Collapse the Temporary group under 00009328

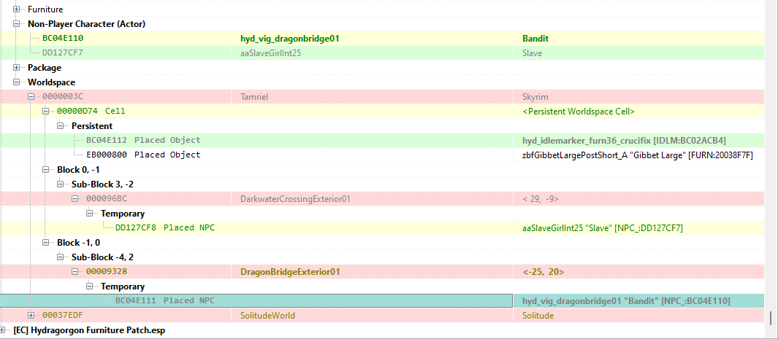point(89,286)
